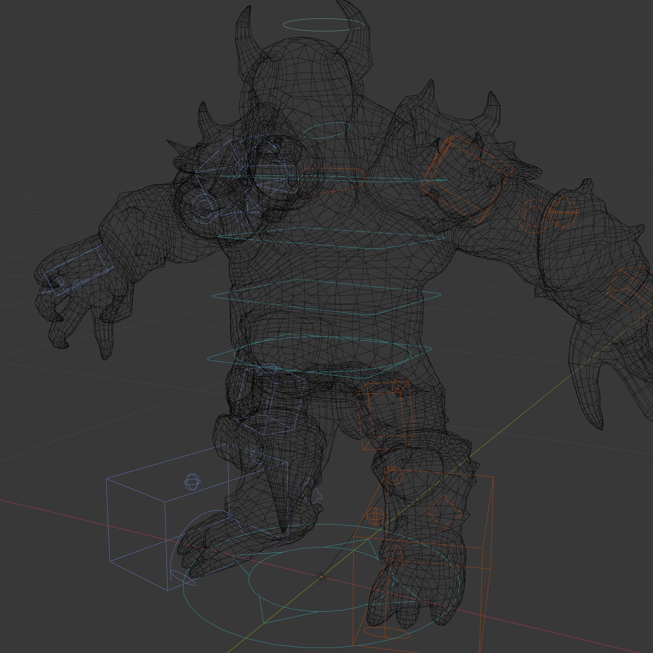Select the orange gear-shaped widget on the shin

click(x=444, y=512)
